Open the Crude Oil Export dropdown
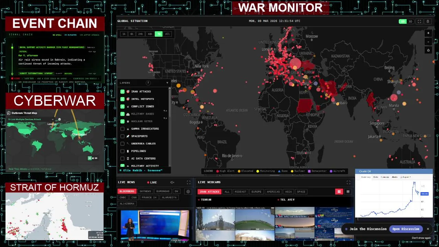This screenshot has width=439, height=247. (x=406, y=177)
